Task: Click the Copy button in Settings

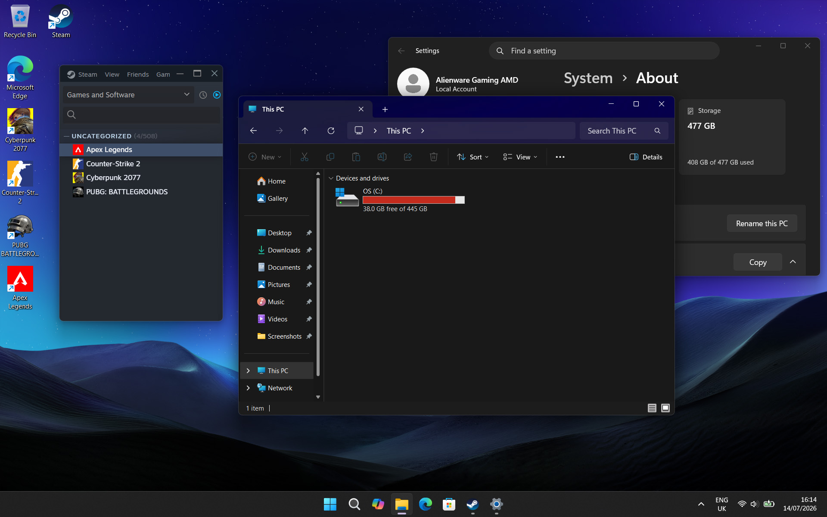Action: click(758, 262)
